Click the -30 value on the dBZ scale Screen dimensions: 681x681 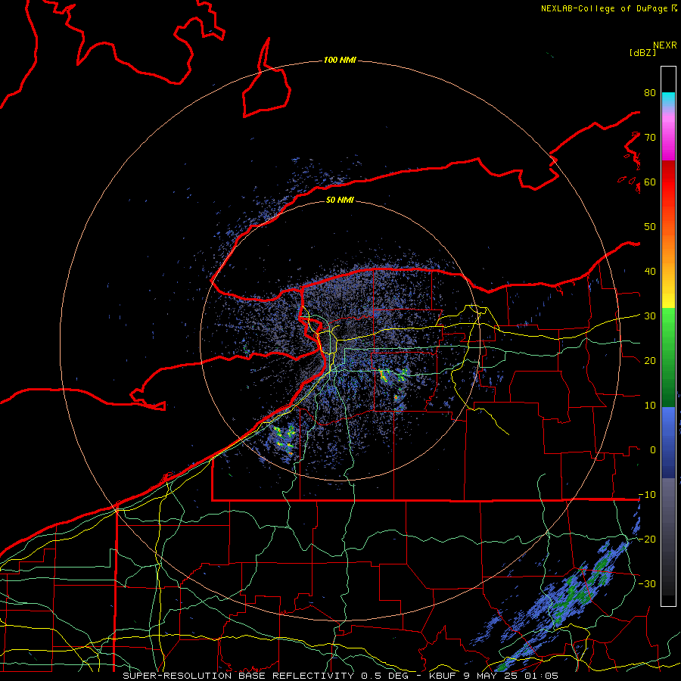(647, 584)
